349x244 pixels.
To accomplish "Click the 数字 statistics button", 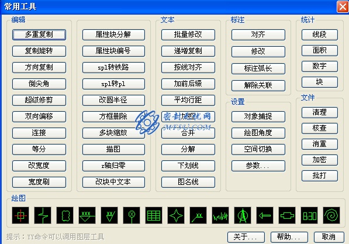I will pos(320,66).
